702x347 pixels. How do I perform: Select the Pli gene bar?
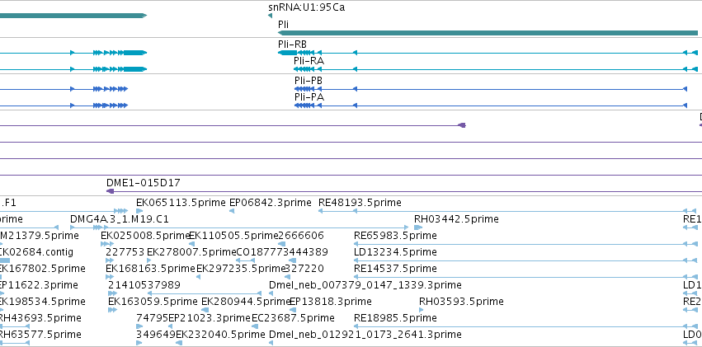(x=488, y=33)
